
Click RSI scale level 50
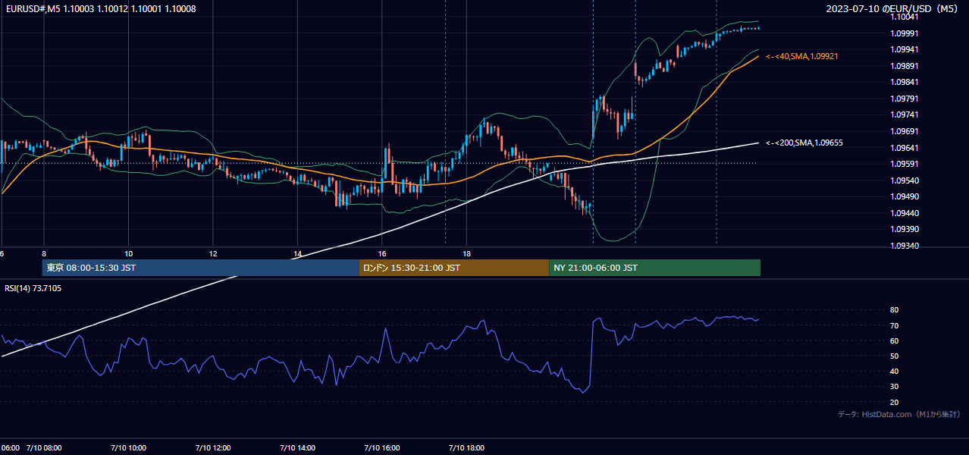pyautogui.click(x=895, y=356)
